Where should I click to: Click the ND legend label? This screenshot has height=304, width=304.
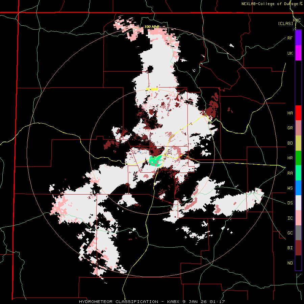290,263
